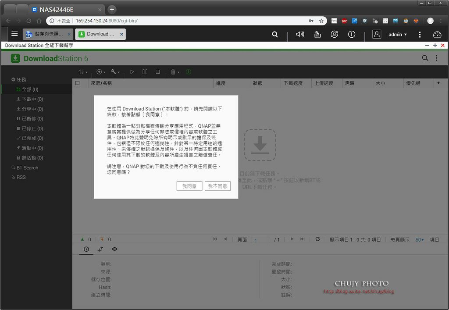The image size is (449, 310).
Task: Click the 我同意 agree button
Action: (x=189, y=186)
